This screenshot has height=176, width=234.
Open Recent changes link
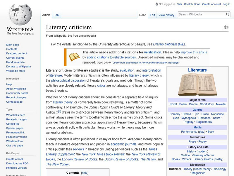point(16,97)
